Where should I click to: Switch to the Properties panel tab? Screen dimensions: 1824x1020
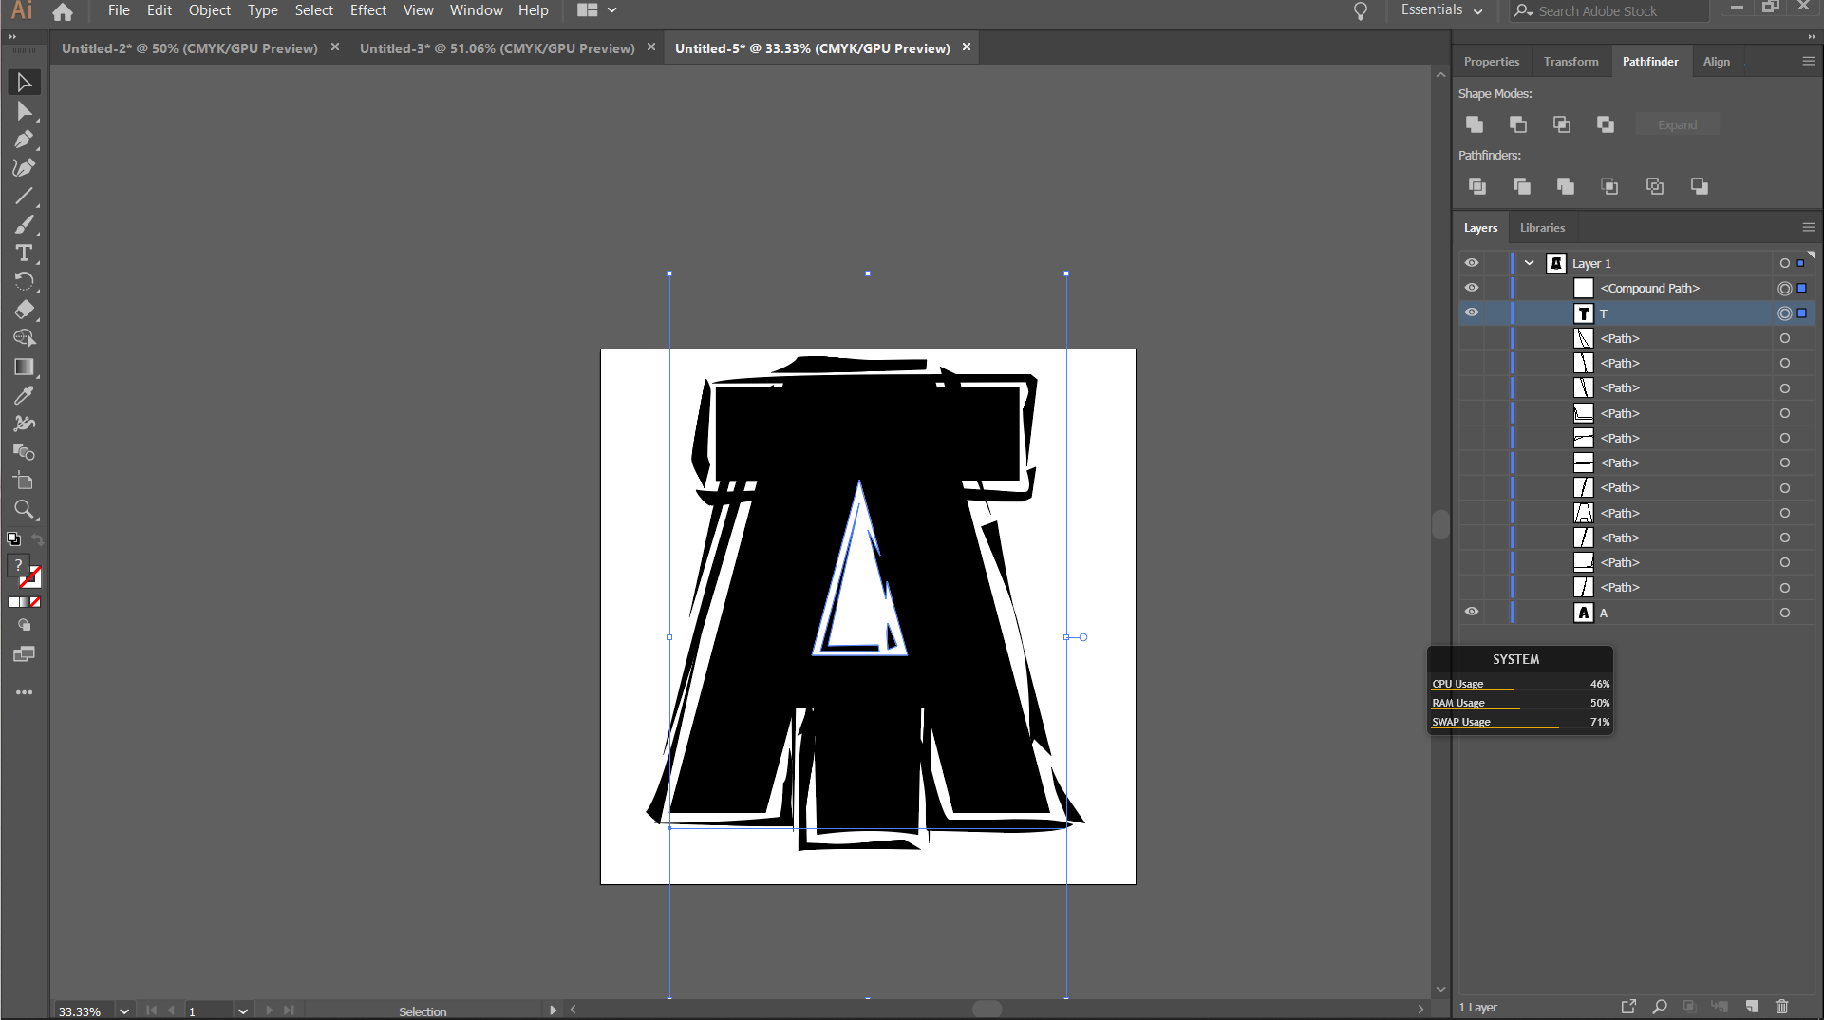1492,62
